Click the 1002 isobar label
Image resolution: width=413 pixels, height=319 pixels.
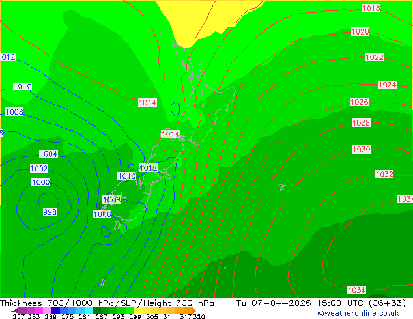click(39, 168)
